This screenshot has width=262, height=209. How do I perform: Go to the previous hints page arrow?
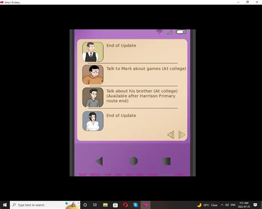point(171,135)
